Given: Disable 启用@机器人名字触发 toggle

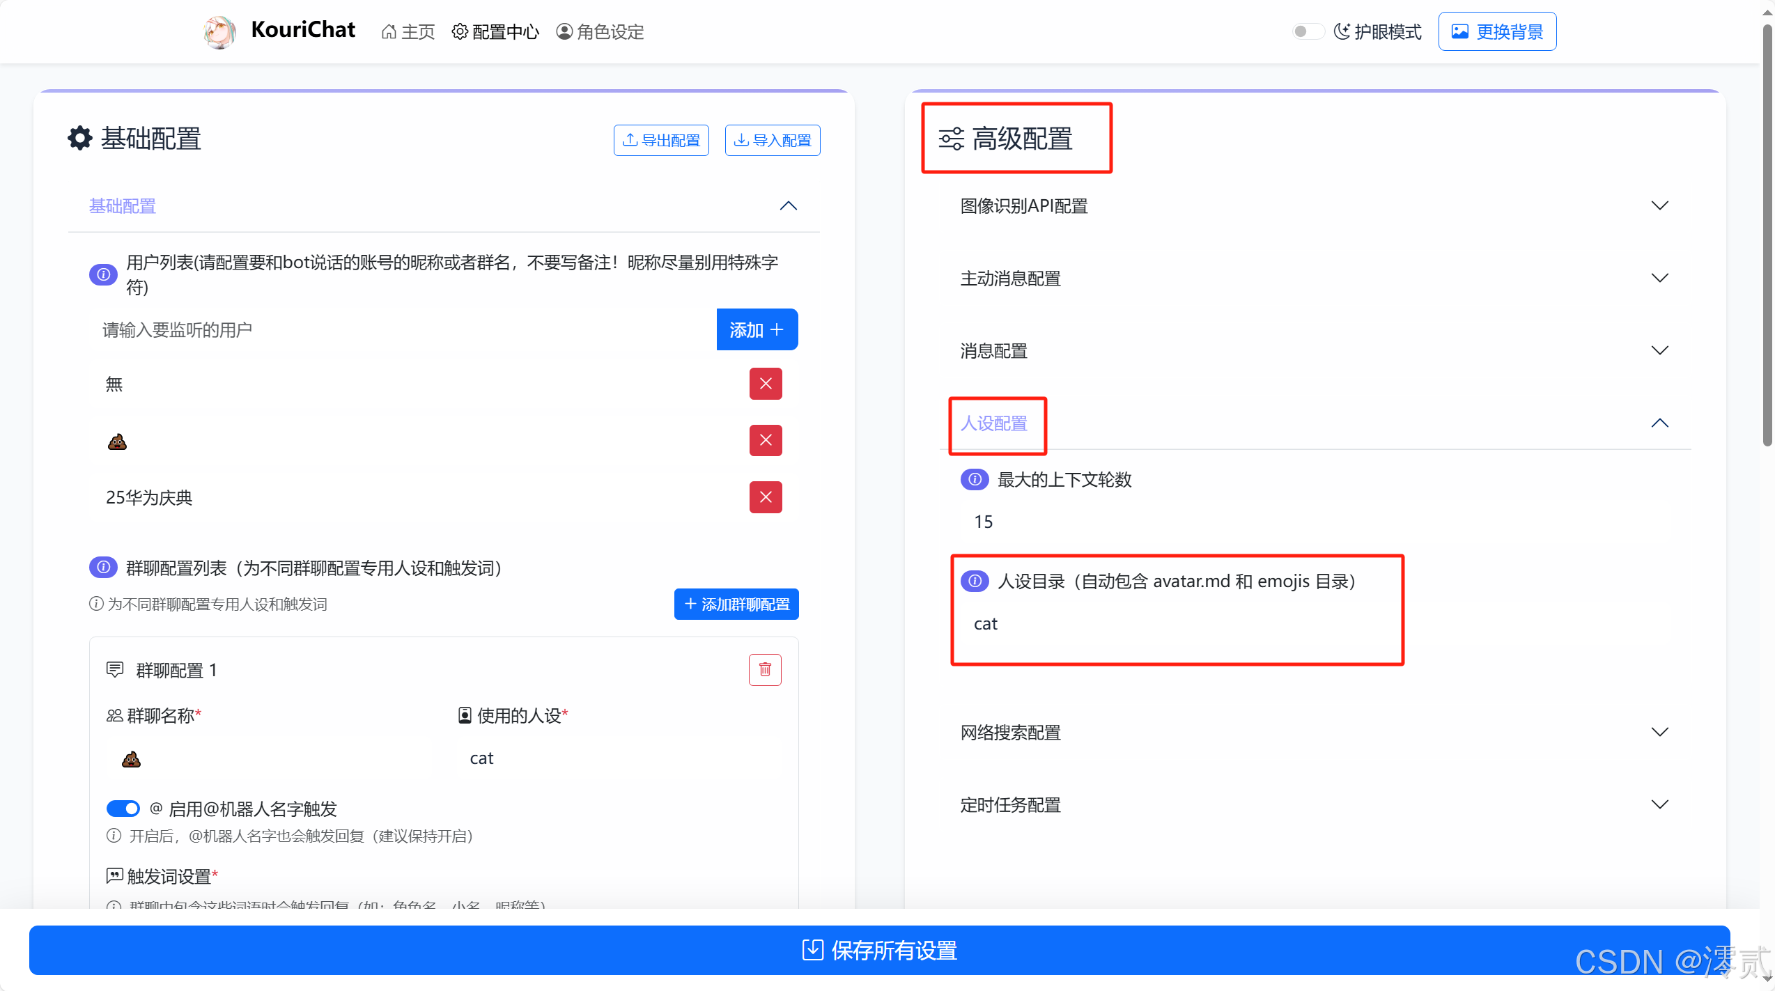Looking at the screenshot, I should click(123, 808).
